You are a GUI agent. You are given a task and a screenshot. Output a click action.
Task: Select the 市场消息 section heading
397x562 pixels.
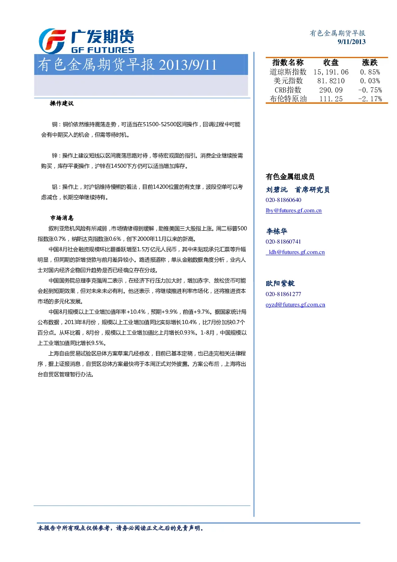(x=62, y=218)
